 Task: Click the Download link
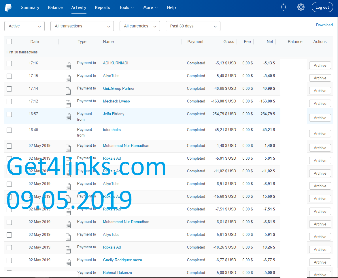pos(324,25)
